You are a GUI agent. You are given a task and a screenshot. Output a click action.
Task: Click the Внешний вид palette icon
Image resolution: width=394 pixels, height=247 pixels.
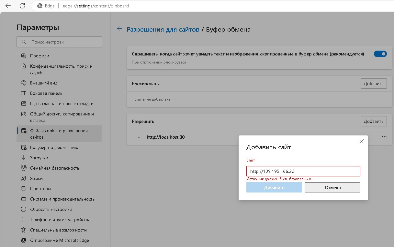coord(23,83)
